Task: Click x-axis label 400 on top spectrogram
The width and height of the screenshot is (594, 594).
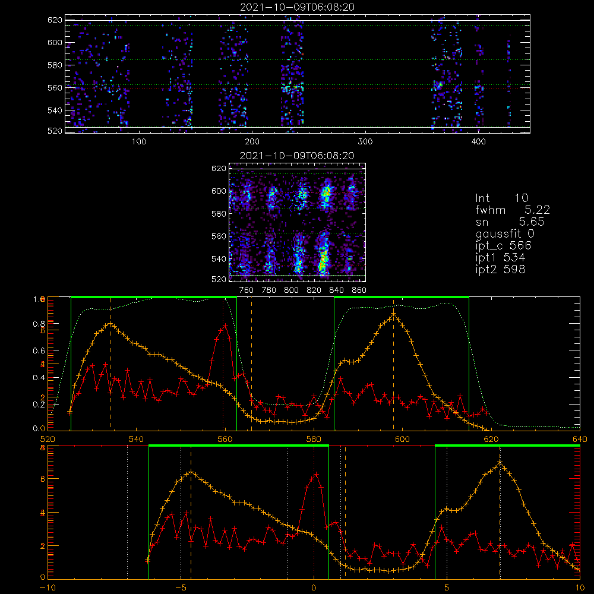Action: (478, 142)
